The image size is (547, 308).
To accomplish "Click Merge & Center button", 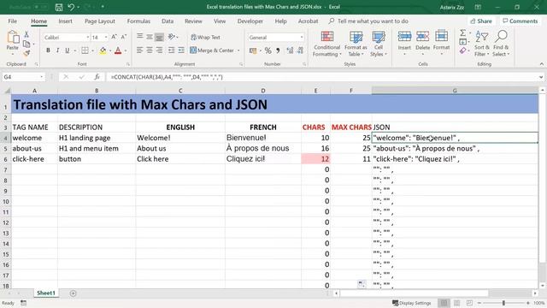I will tap(212, 50).
